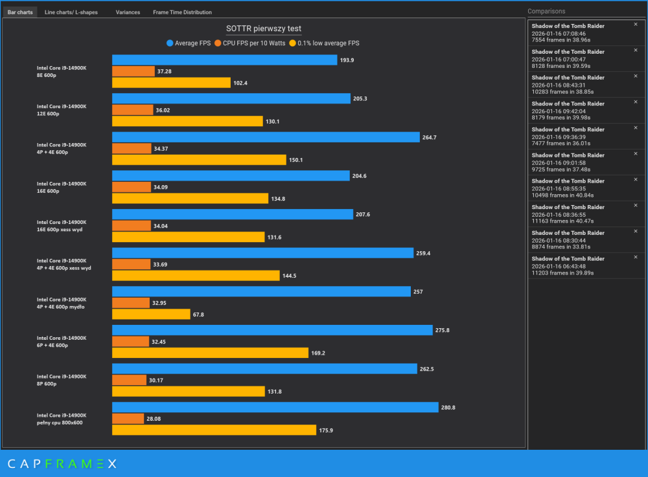Viewport: 648px width, 477px height.
Task: Remove the 09:01:58 comparison record
Action: pyautogui.click(x=636, y=153)
